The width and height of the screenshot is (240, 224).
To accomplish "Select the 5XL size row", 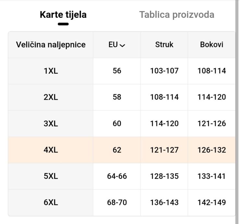I will coord(51,176).
